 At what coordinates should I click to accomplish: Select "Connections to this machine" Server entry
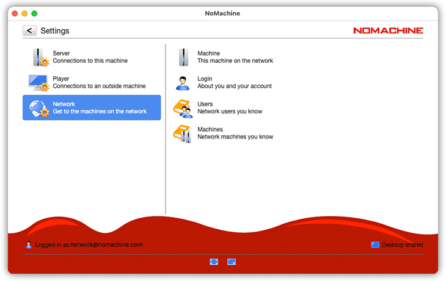tap(90, 61)
